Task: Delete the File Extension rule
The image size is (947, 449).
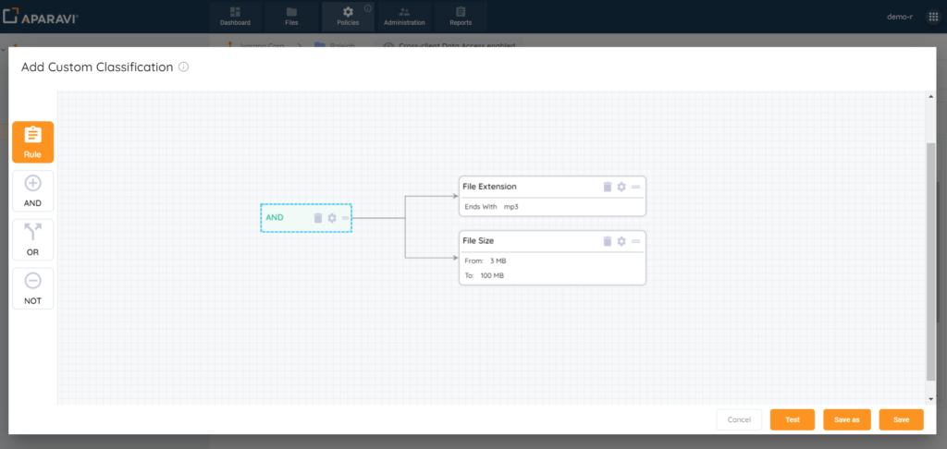Action: (608, 187)
